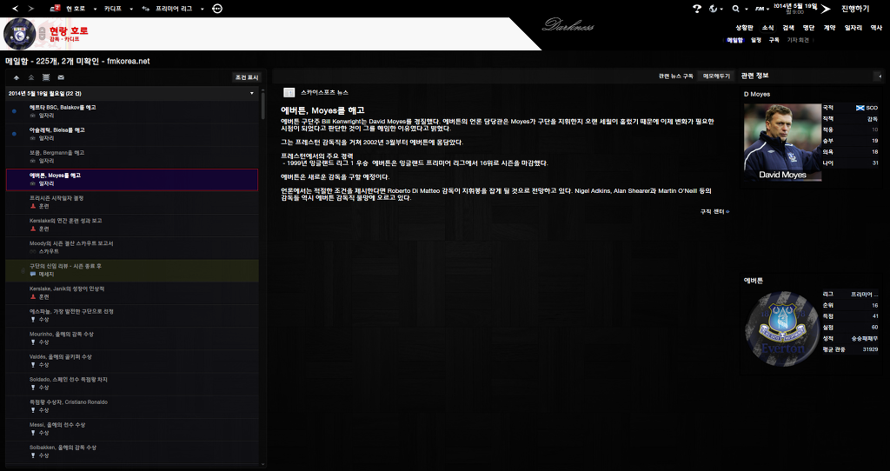This screenshot has width=890, height=471.
Task: Open the 헤르타 BSC, Balakov를 해고 message
Action: [132, 112]
